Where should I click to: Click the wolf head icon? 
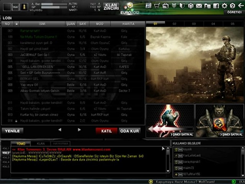[174, 6]
